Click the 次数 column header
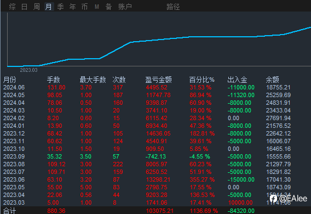The width and height of the screenshot is (311, 214). [119, 80]
